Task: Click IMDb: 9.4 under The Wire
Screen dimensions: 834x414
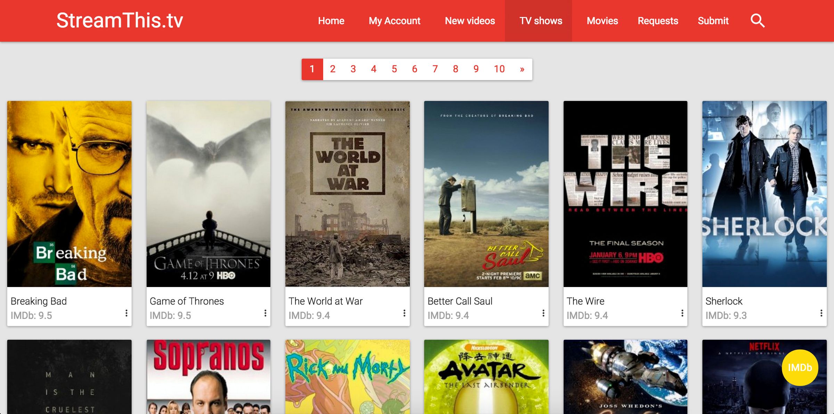Action: tap(587, 315)
